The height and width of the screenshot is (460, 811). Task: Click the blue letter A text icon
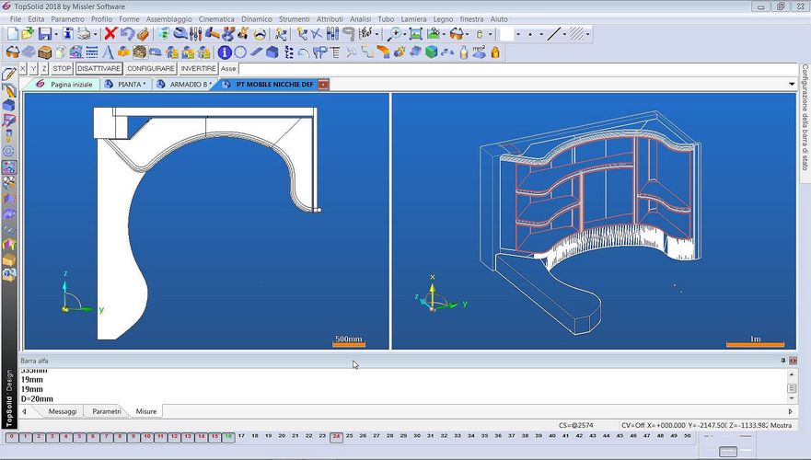[x=108, y=52]
